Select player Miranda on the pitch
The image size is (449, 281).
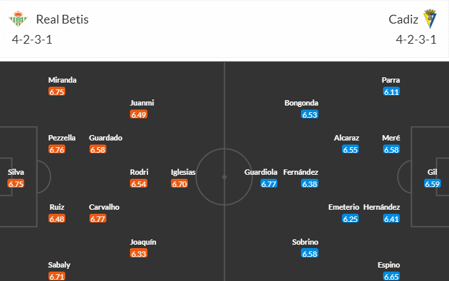[63, 80]
